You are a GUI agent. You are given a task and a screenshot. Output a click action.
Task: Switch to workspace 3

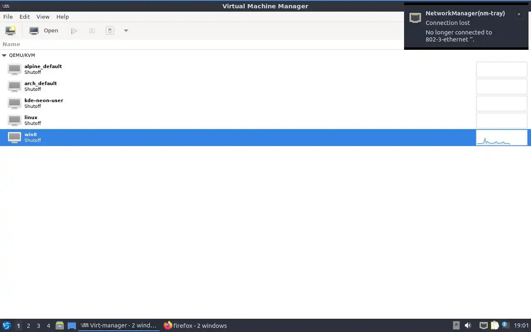pyautogui.click(x=38, y=326)
